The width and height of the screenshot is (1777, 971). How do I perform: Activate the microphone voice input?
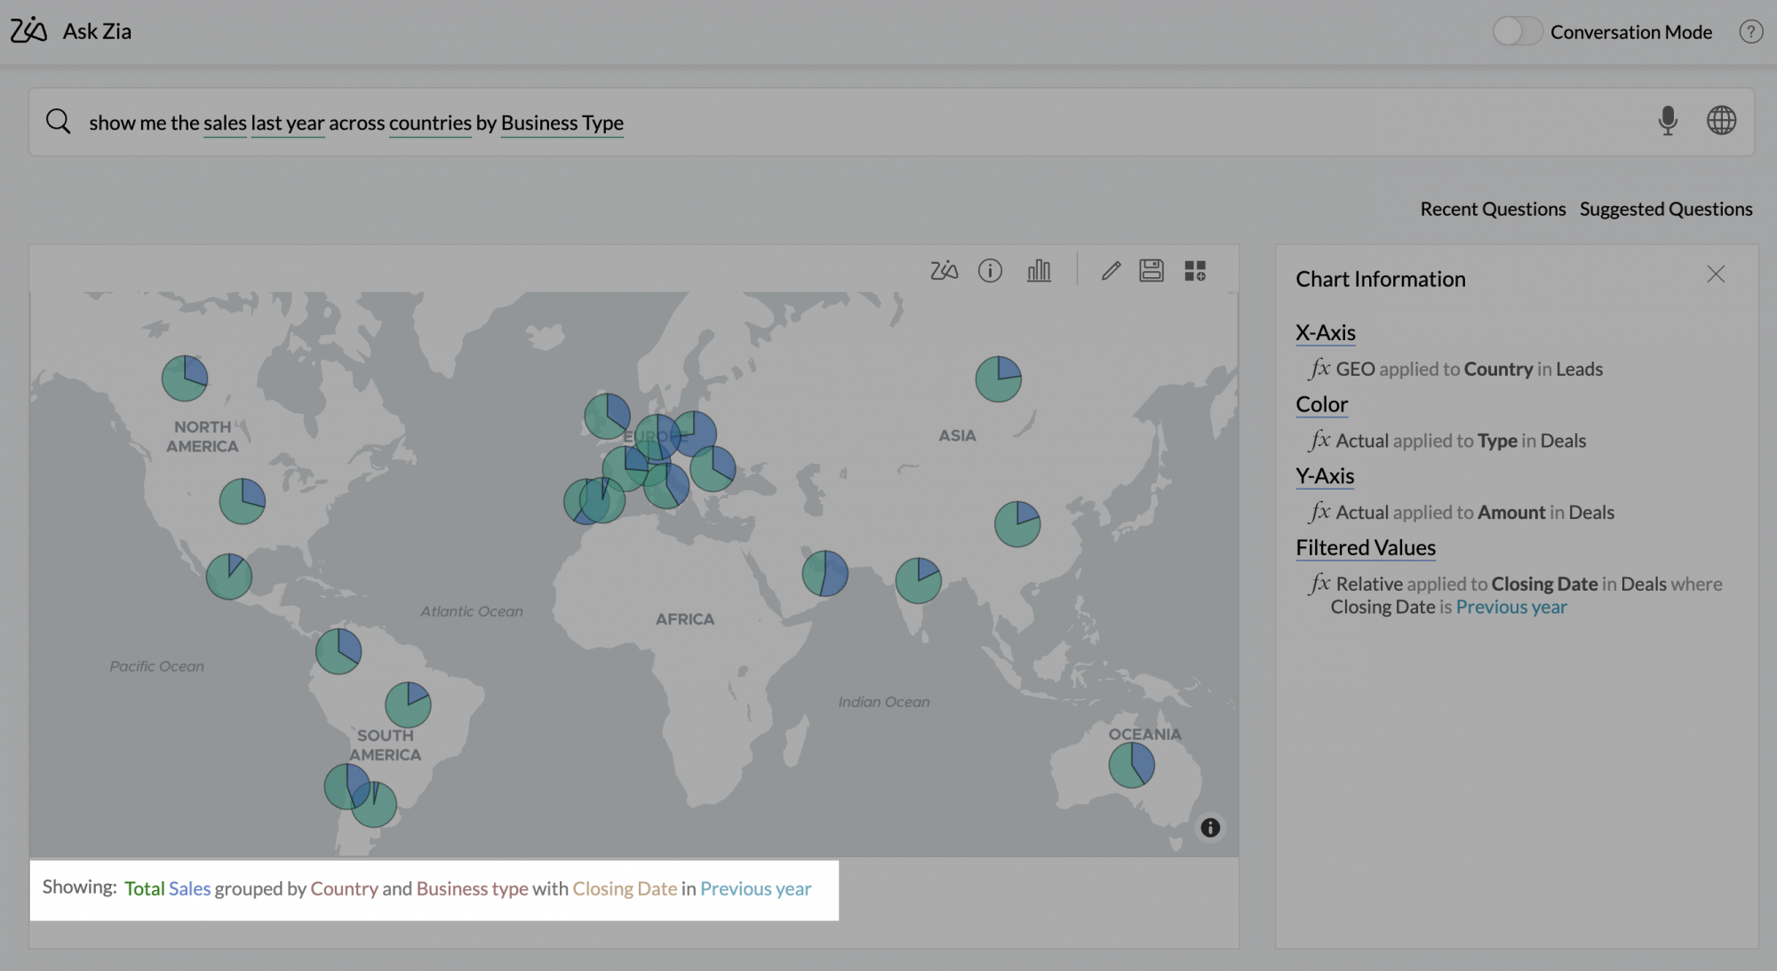pyautogui.click(x=1668, y=120)
